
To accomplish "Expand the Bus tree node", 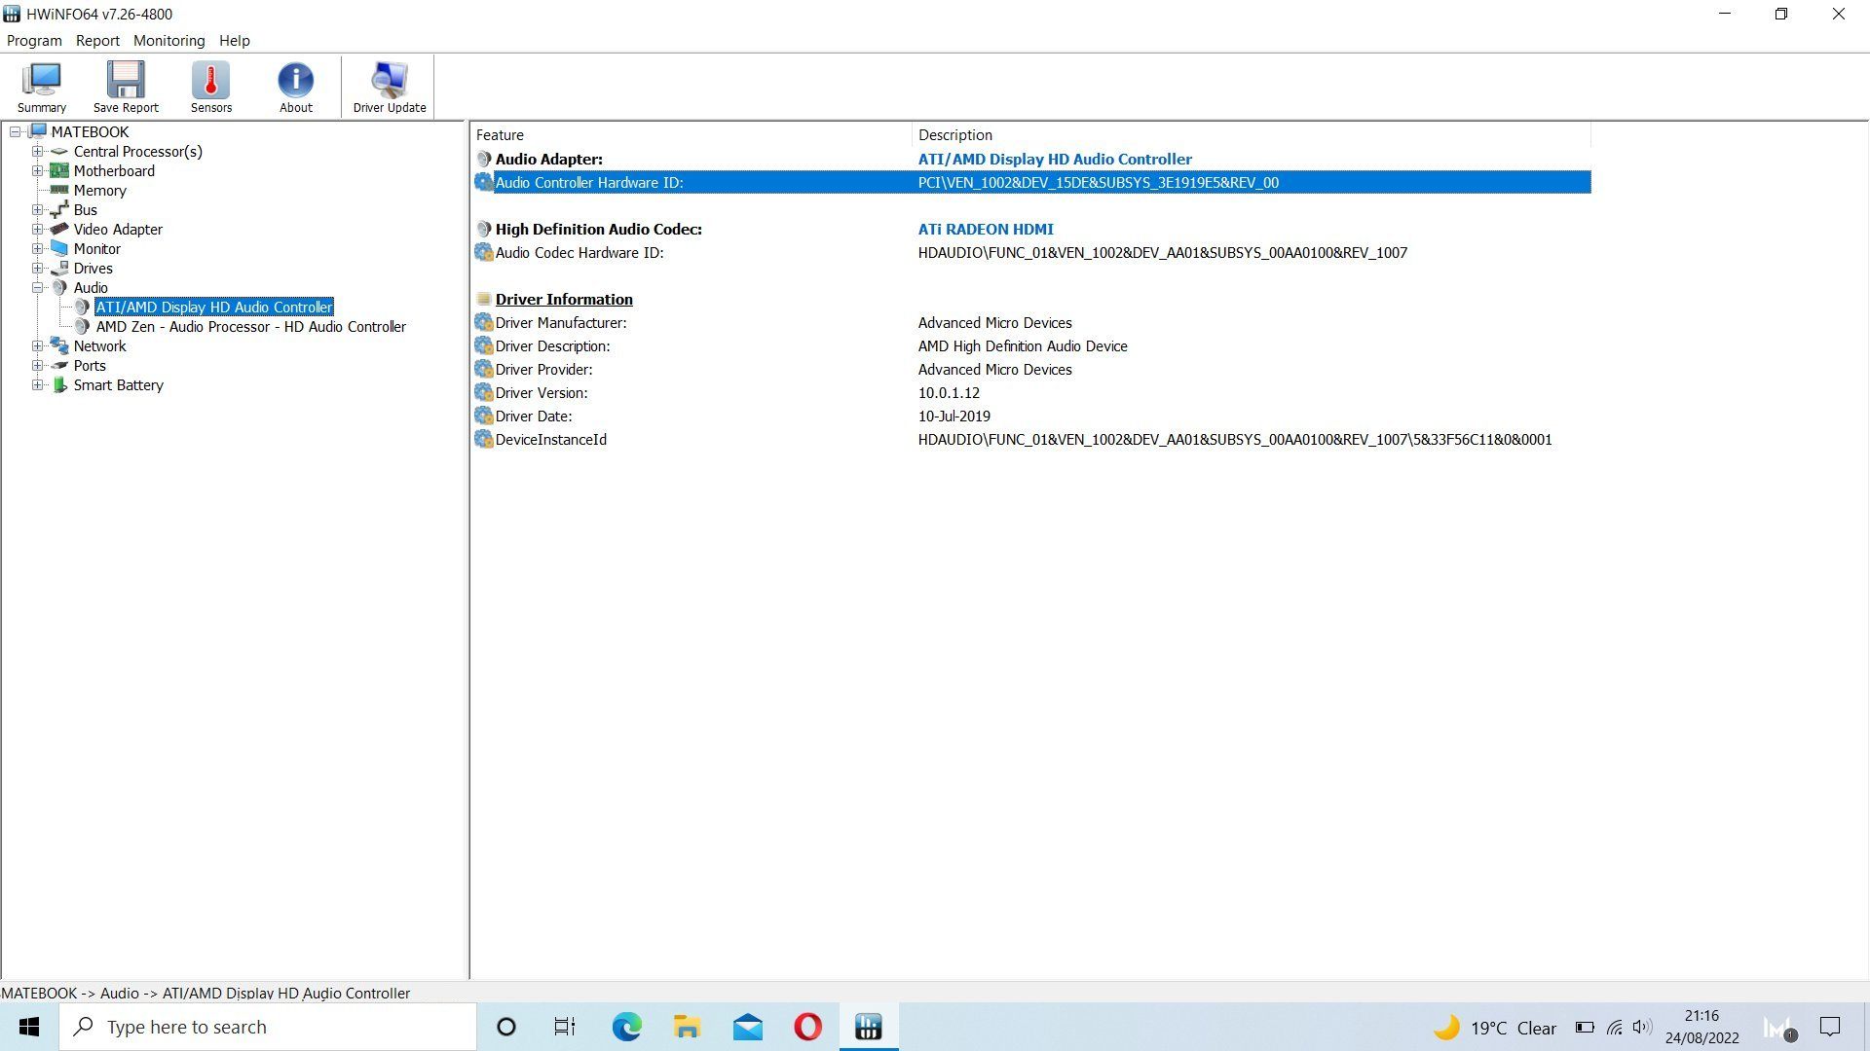I will (x=37, y=209).
